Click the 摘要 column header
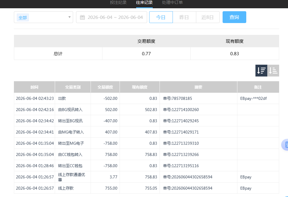288x197 pixels. pyautogui.click(x=198, y=87)
